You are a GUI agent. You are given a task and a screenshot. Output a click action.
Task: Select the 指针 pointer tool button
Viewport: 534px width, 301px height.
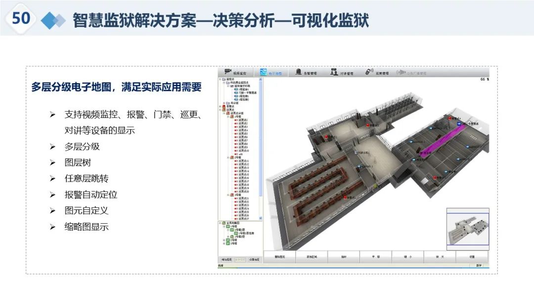click(x=344, y=256)
